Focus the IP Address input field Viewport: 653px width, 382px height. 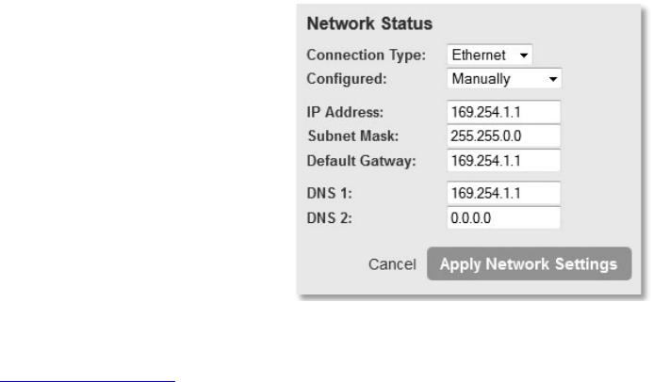point(503,113)
